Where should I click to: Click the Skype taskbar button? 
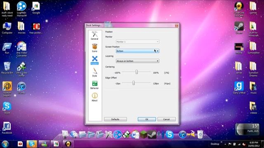pyautogui.click(x=32, y=144)
